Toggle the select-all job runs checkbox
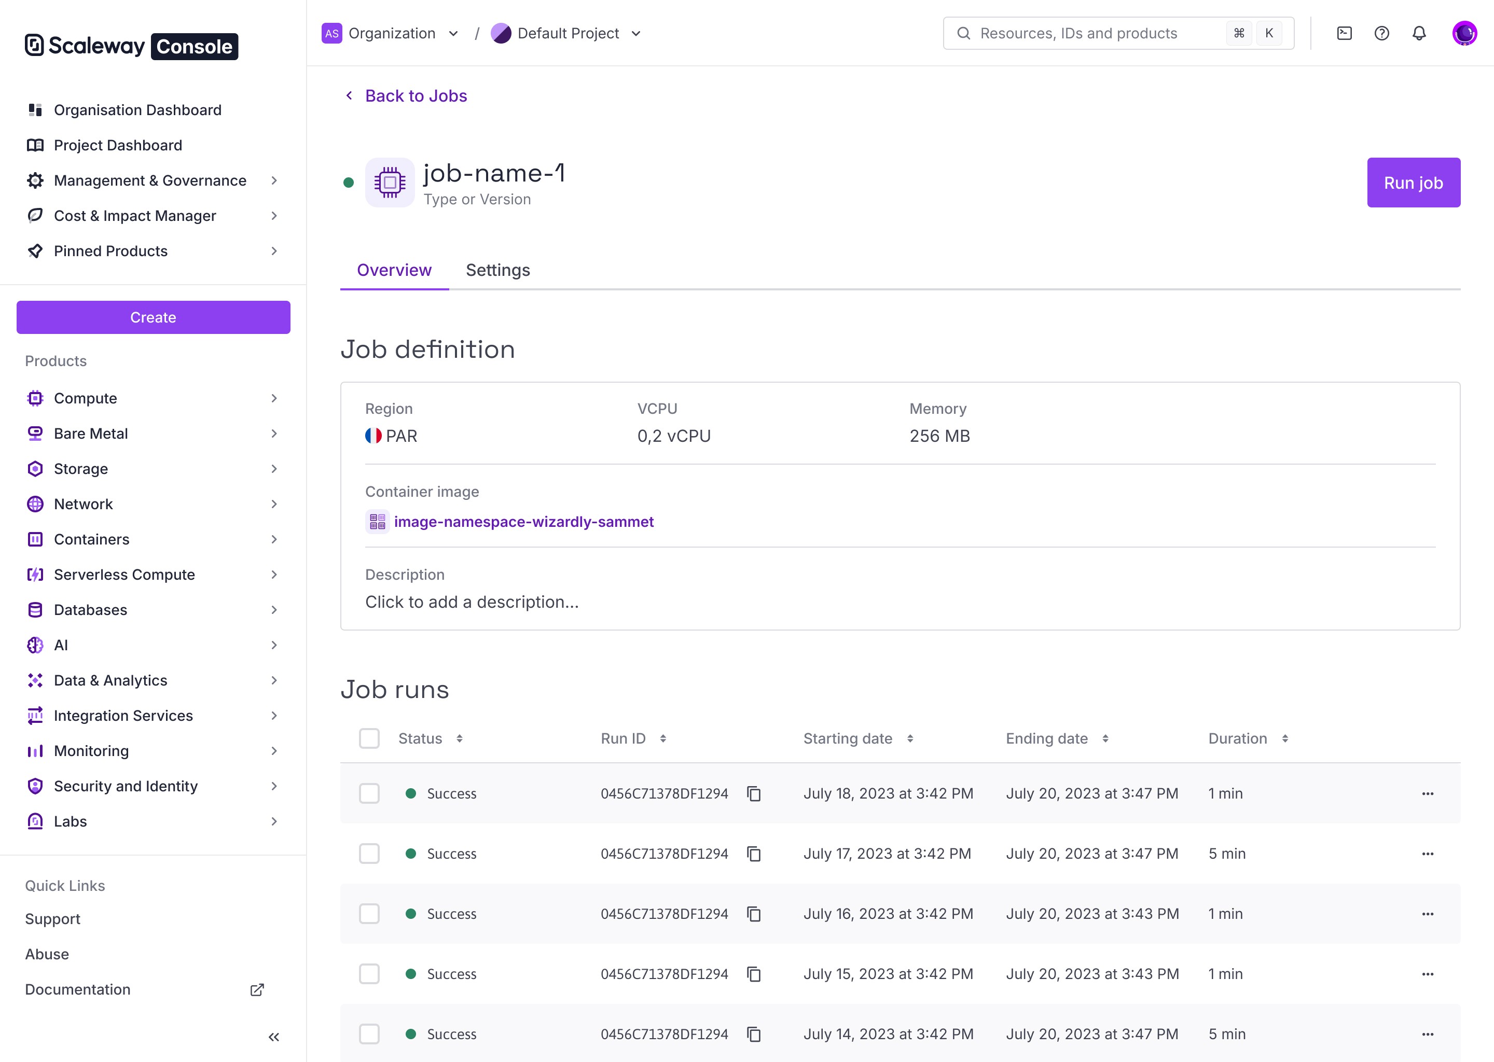The image size is (1494, 1062). pyautogui.click(x=369, y=738)
